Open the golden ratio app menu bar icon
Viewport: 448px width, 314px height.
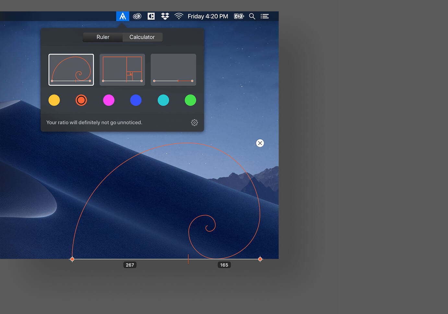pyautogui.click(x=123, y=16)
